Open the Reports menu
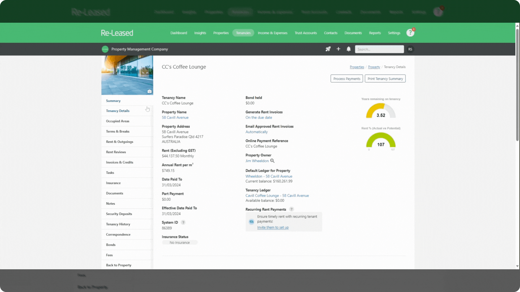The width and height of the screenshot is (520, 292). tap(375, 33)
